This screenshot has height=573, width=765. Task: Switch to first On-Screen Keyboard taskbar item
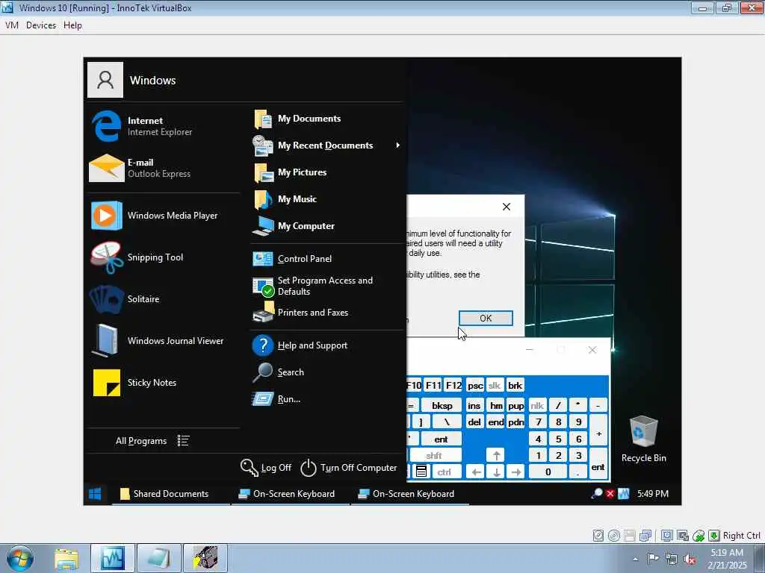coord(291,494)
